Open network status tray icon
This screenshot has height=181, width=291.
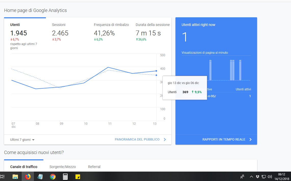pyautogui.click(x=263, y=177)
